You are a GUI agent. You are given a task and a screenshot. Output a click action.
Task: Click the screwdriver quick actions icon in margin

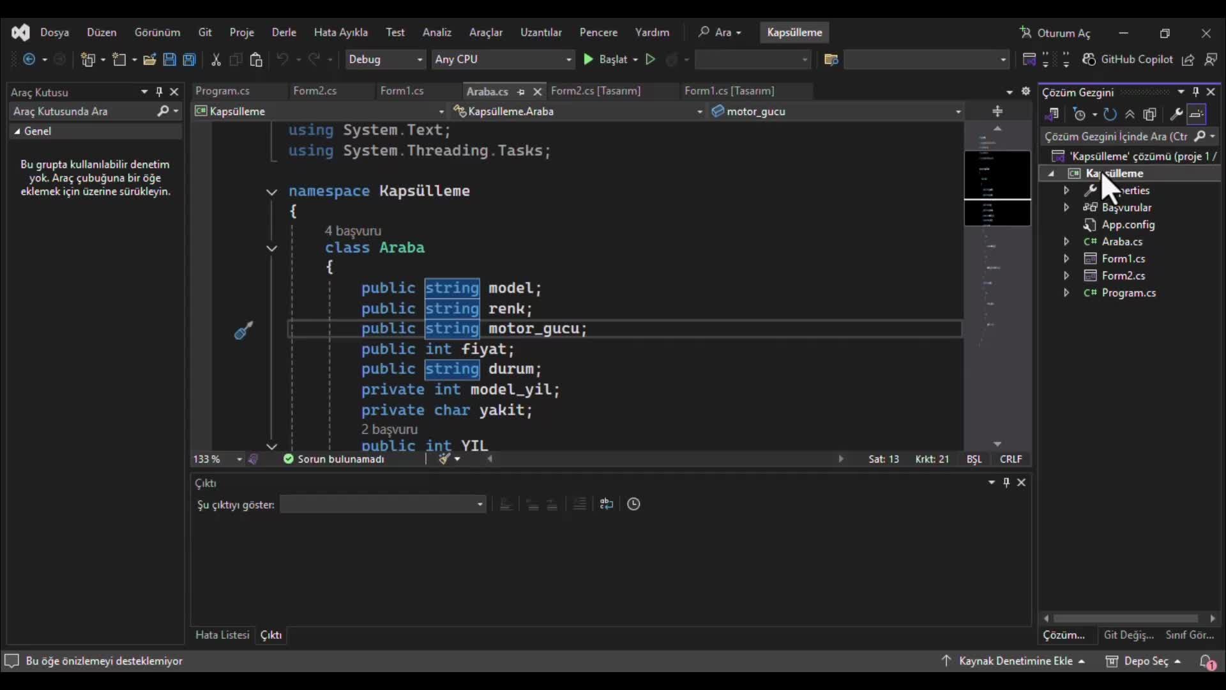click(x=243, y=330)
